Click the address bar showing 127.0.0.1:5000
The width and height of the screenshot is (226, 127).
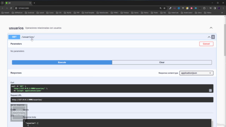[x=87, y=8]
